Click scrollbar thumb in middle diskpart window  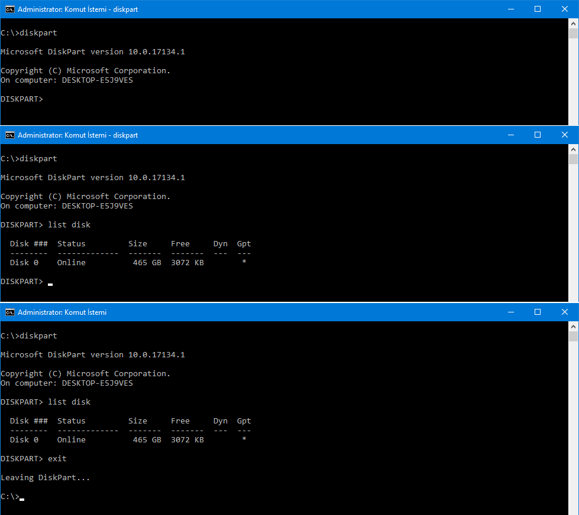click(x=573, y=159)
